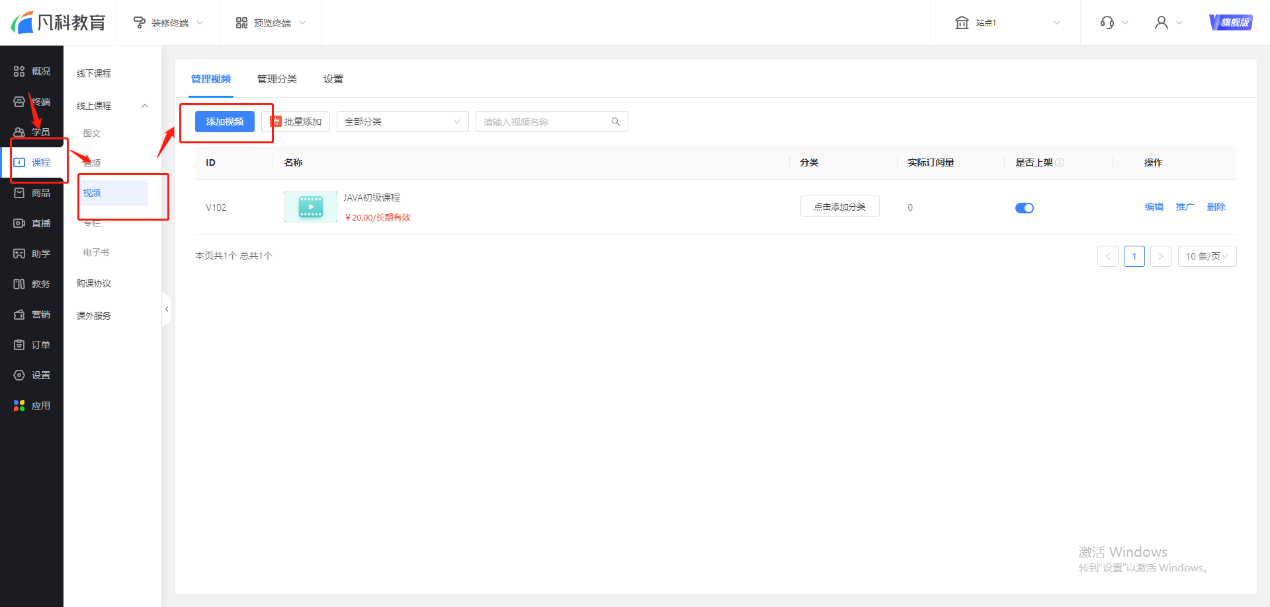Open the 终端 sidebar item
1270x607 pixels.
[32, 102]
